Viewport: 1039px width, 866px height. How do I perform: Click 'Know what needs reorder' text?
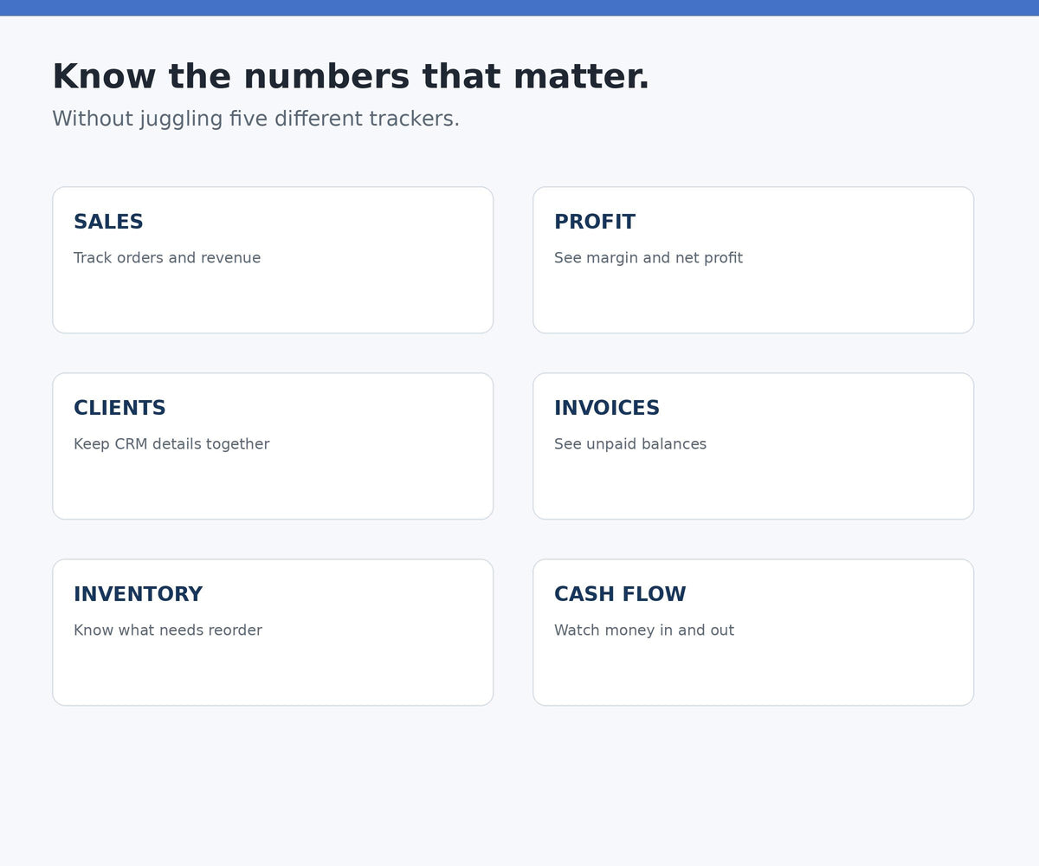tap(168, 630)
